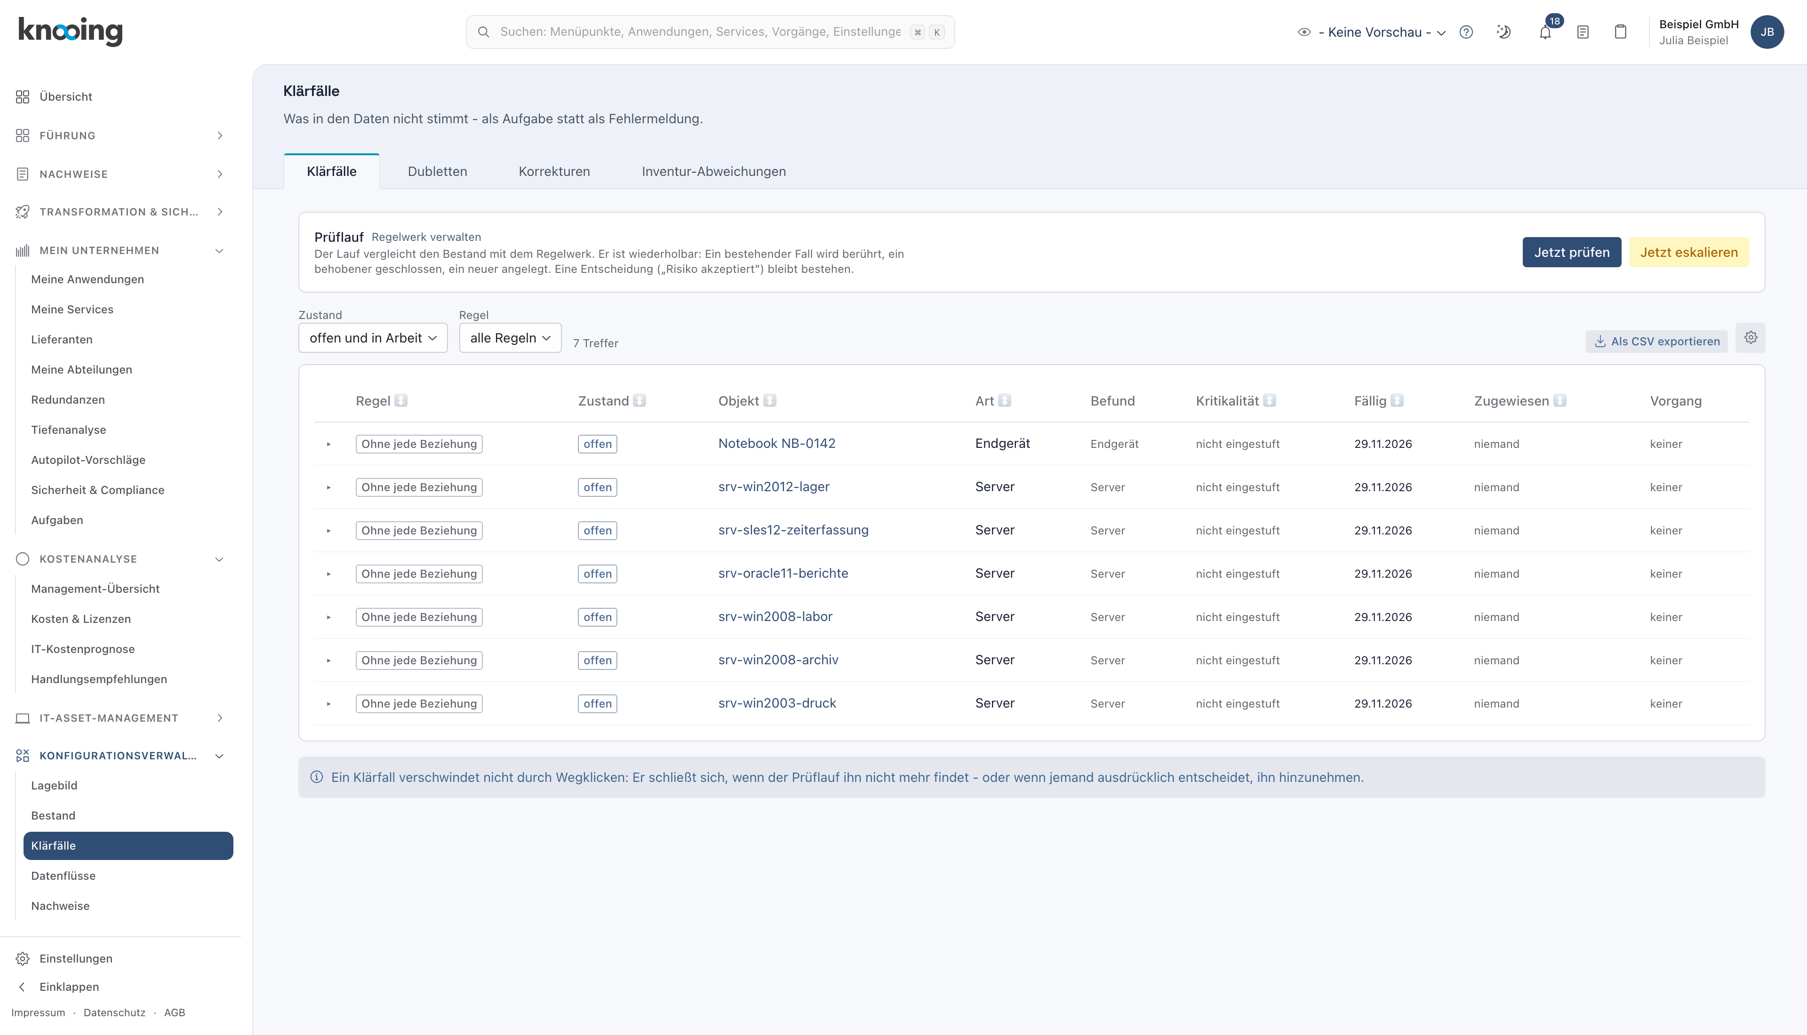Click the Jetzt eskalieren button
Image resolution: width=1807 pixels, height=1035 pixels.
tap(1689, 252)
